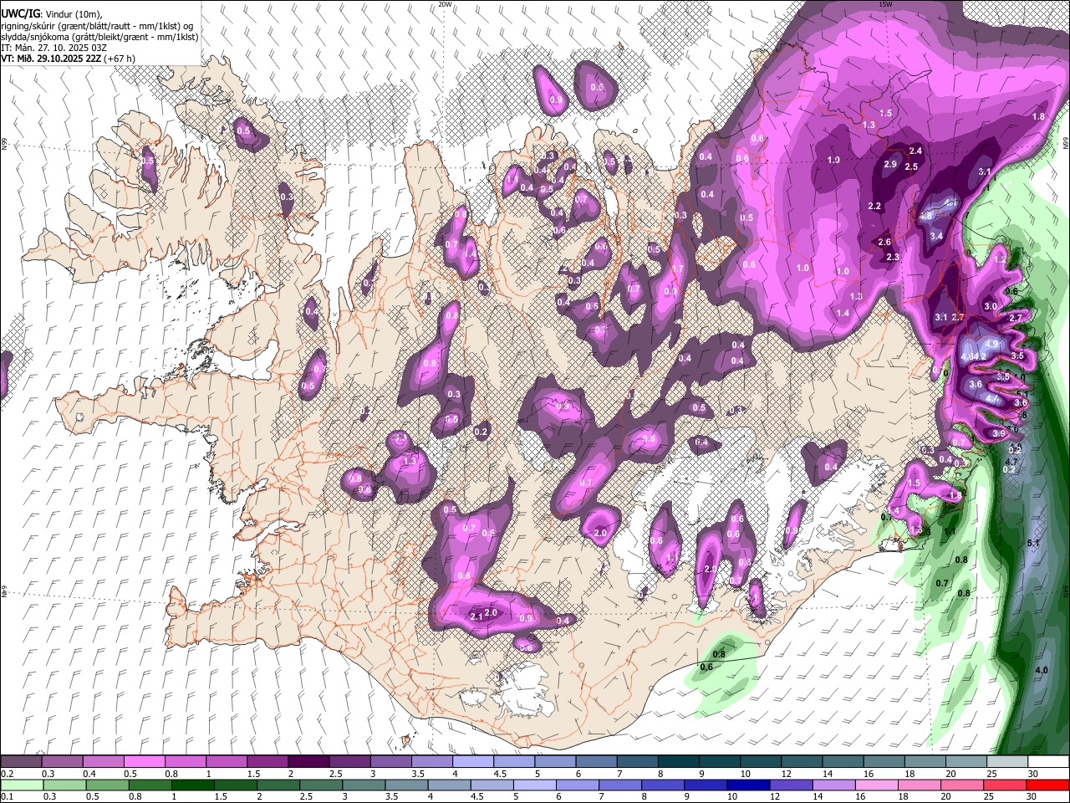Select upper legend swatch between 9 and 10

pos(720,761)
